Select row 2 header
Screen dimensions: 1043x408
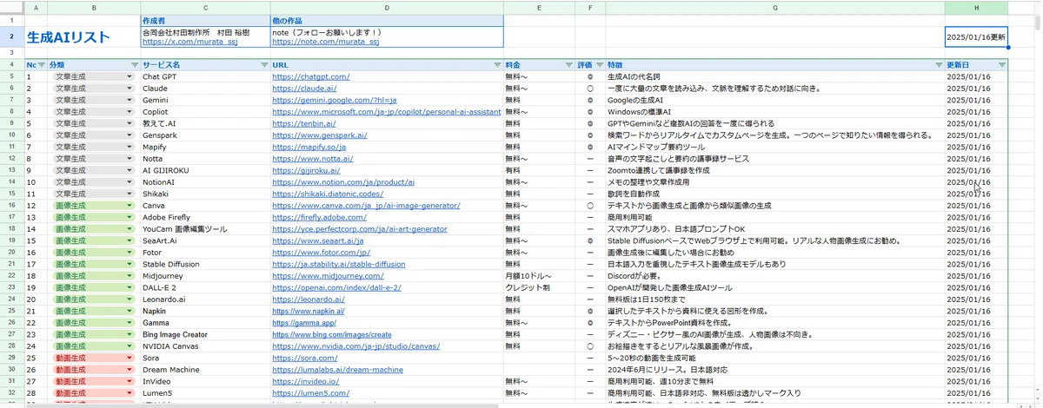[12, 37]
